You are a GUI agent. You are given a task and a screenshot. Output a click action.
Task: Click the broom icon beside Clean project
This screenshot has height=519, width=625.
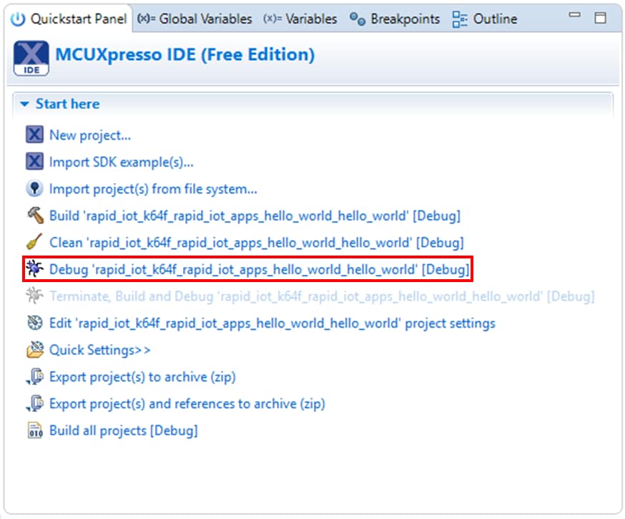point(34,243)
